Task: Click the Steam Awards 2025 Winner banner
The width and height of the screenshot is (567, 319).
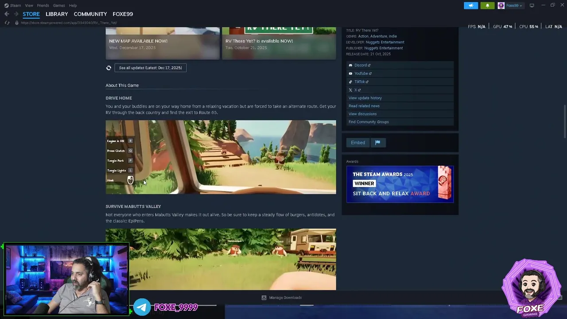Action: pos(400,184)
